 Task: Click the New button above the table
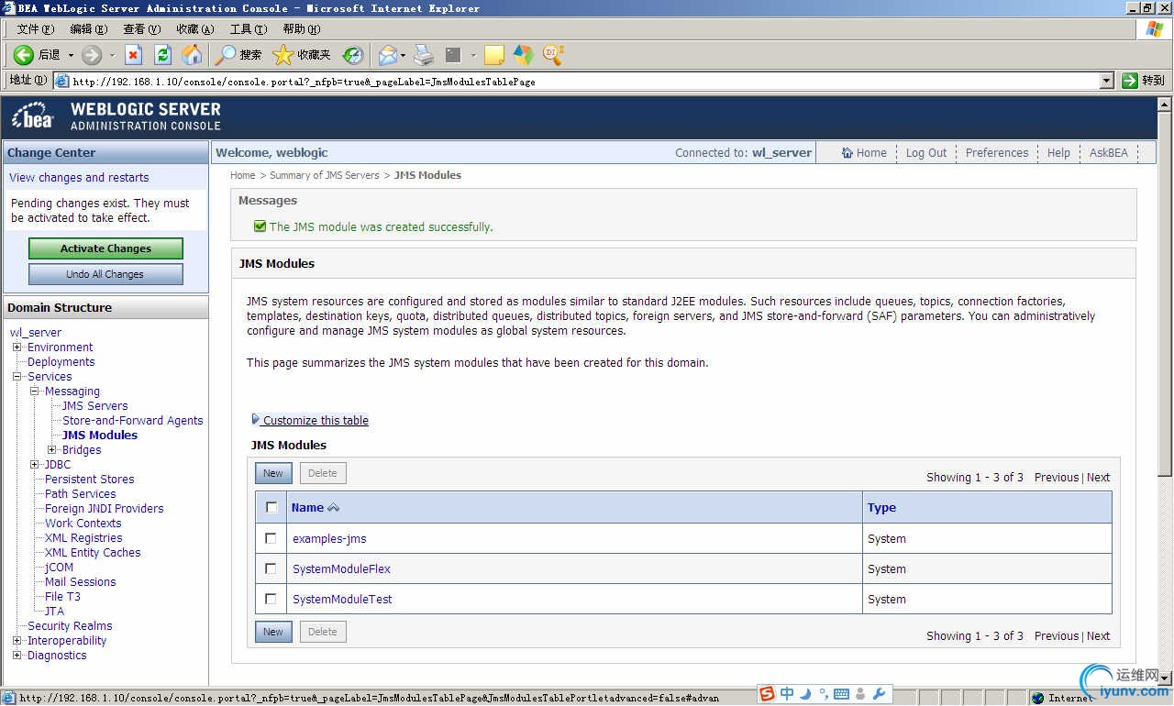(x=273, y=473)
